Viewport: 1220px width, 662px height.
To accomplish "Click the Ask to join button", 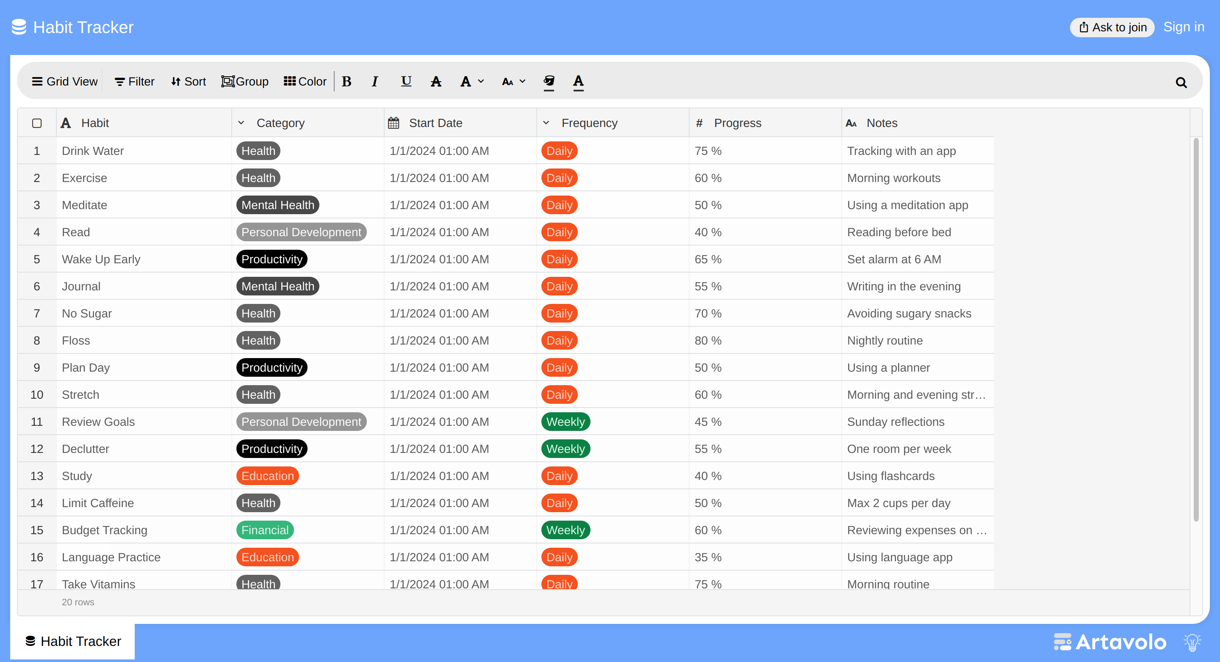I will [1112, 28].
